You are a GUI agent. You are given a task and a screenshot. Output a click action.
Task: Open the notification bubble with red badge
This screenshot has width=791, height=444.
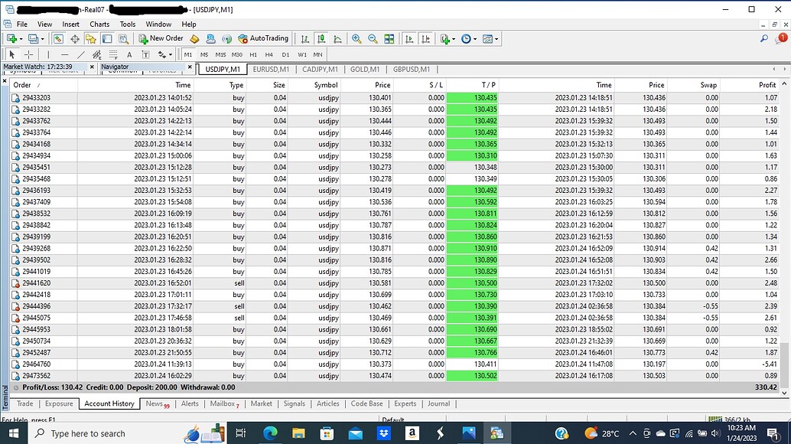(781, 38)
